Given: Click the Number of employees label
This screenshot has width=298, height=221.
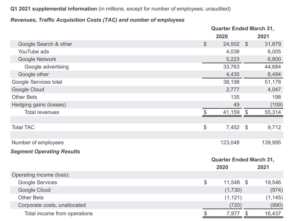Looking at the screenshot, I should click(38, 143).
